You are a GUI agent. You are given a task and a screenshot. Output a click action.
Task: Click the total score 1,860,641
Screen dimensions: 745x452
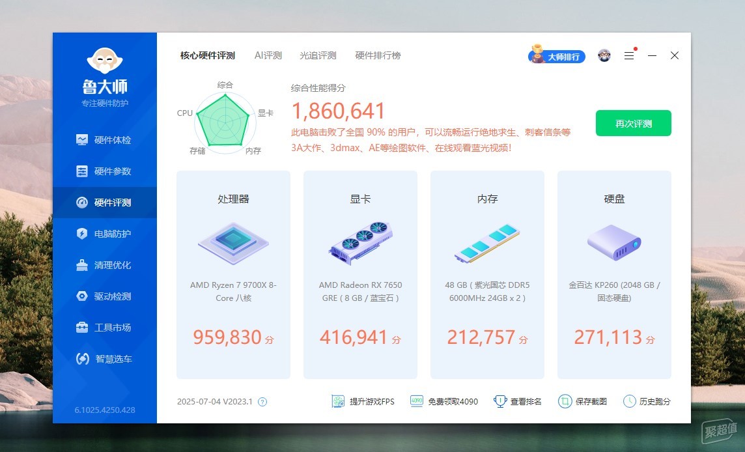point(338,111)
